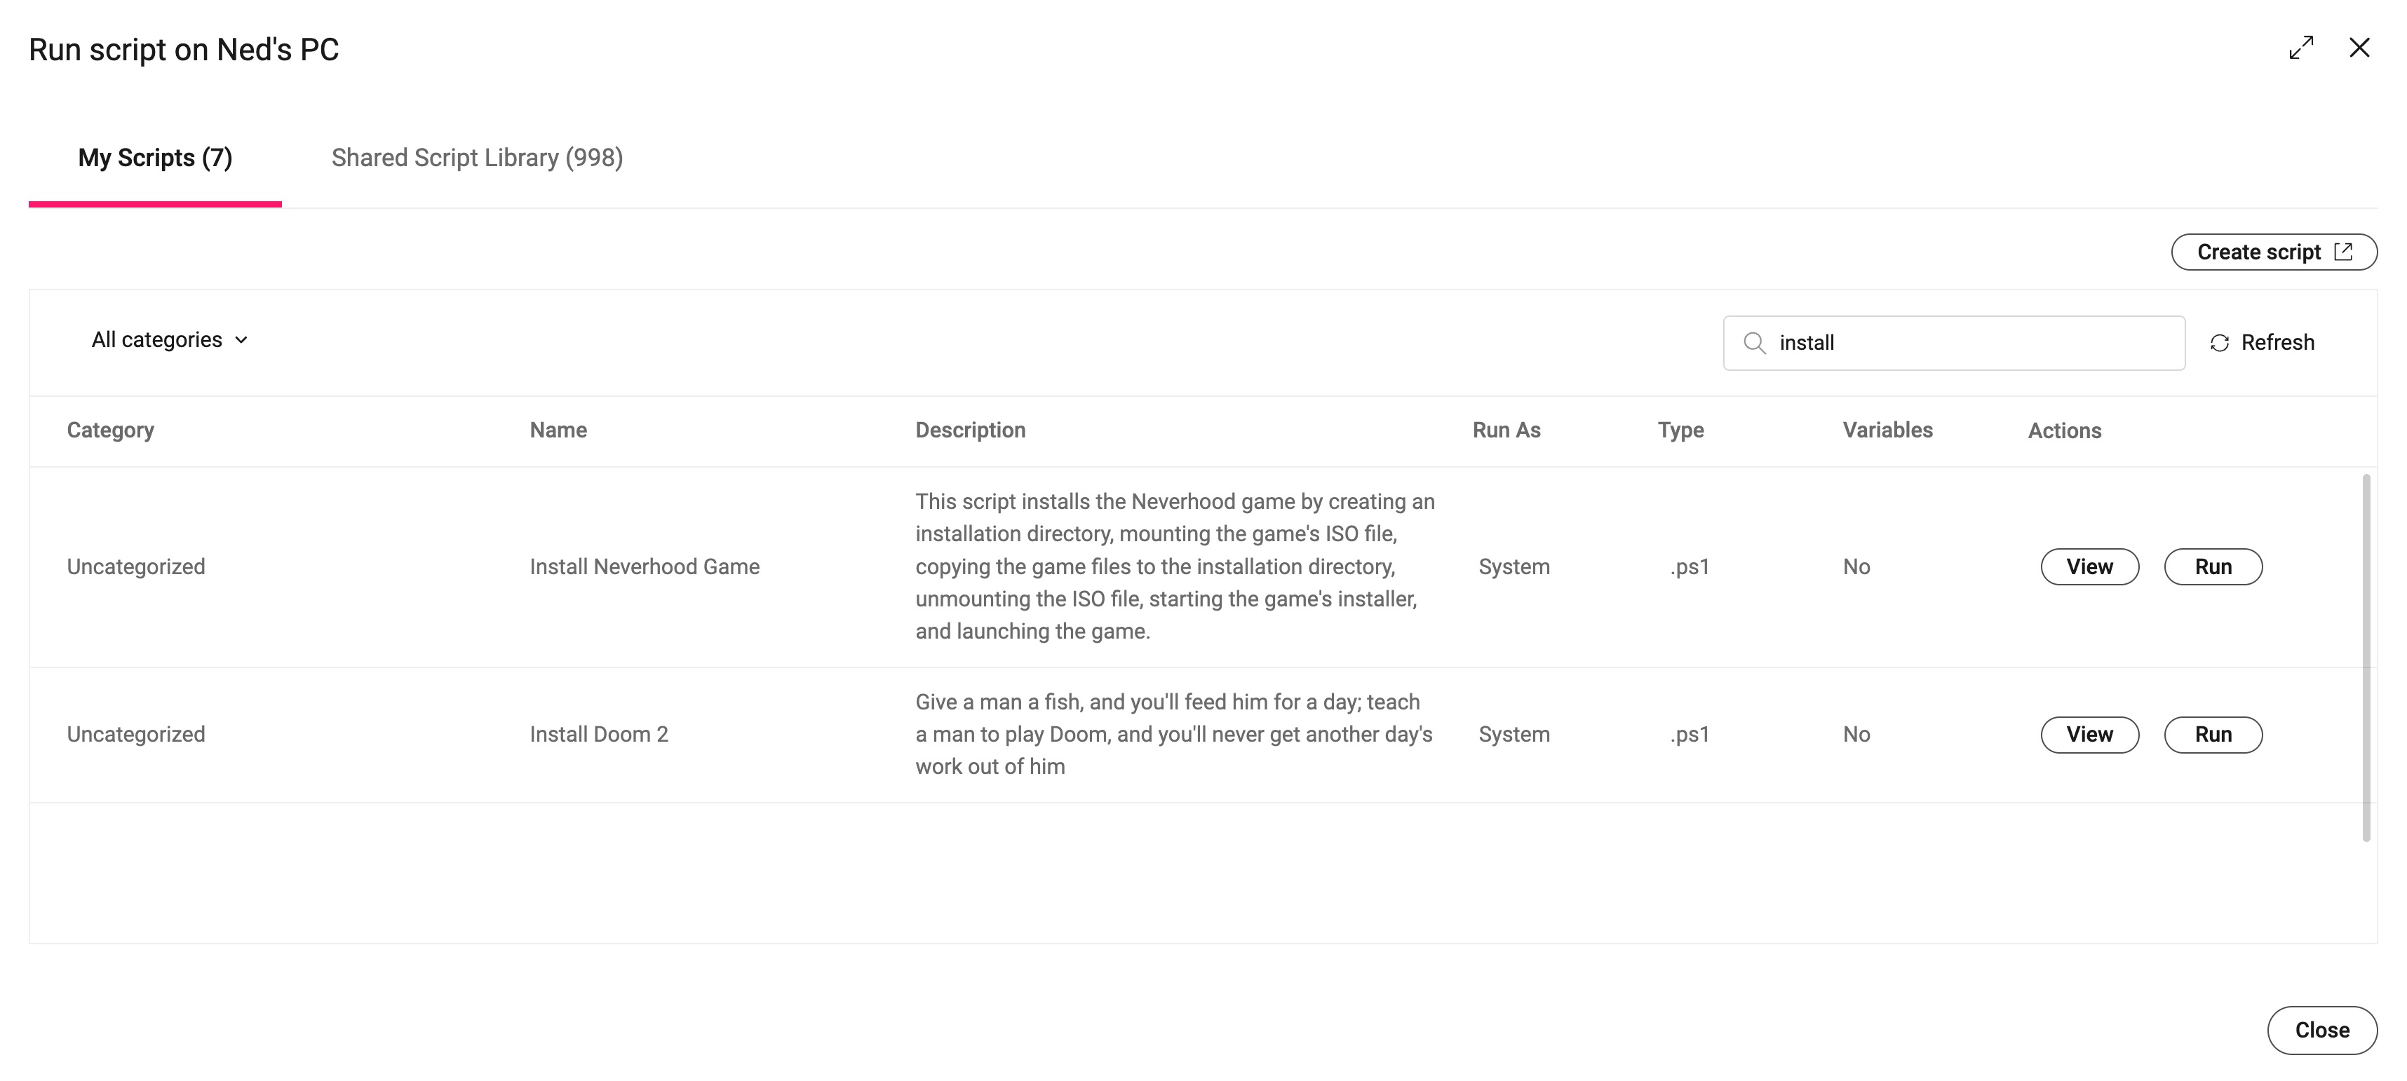Click the Install Doom 2 script name

[599, 735]
